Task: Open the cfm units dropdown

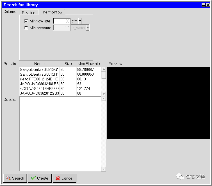Action: (80, 21)
